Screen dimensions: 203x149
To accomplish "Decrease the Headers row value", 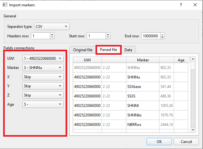I will [x=52, y=37].
